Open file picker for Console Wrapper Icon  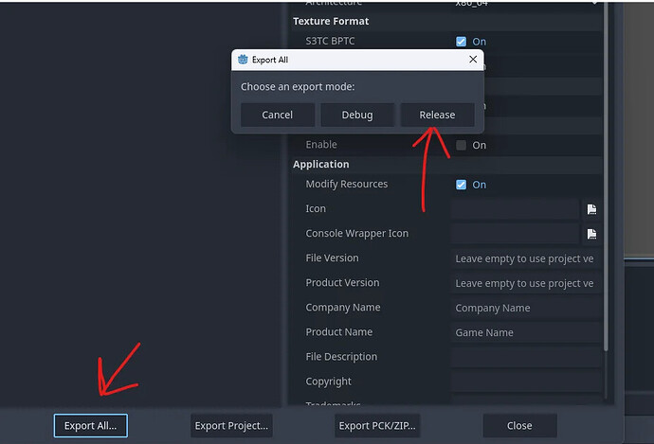click(591, 234)
